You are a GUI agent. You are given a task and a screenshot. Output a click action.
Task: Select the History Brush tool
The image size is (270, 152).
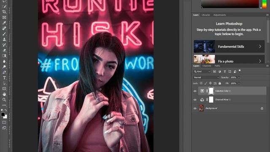point(4,45)
